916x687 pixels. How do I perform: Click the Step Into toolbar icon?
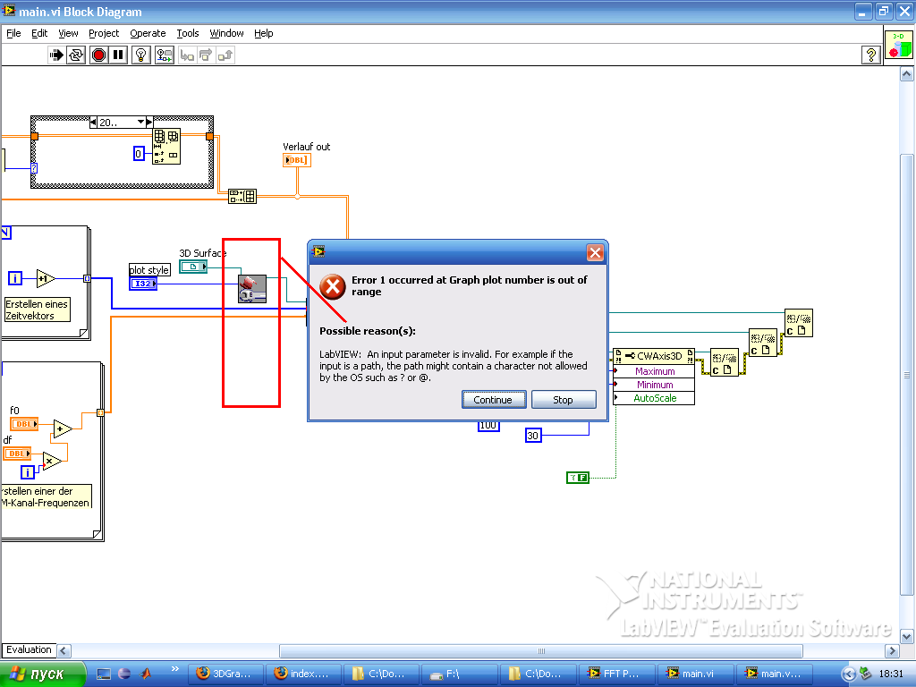click(187, 55)
